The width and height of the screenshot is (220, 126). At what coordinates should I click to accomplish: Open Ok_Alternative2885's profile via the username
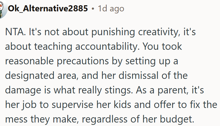pos(48,8)
